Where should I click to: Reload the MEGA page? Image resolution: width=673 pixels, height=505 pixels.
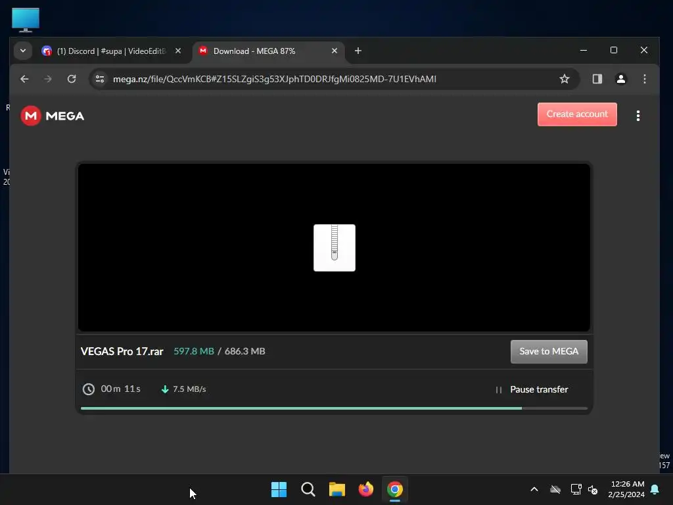click(72, 79)
